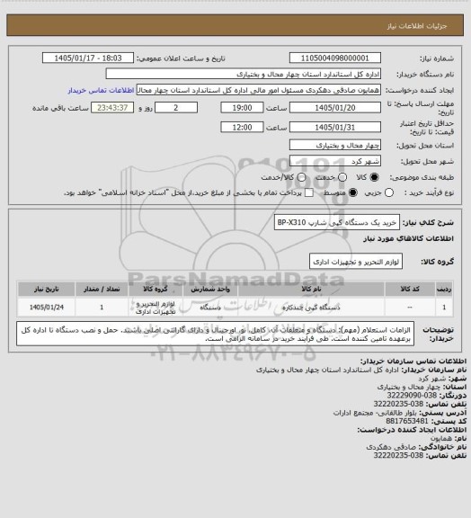471x518 pixels.
Task: Click the delivery city field شهر کرد
Action: tap(335, 161)
